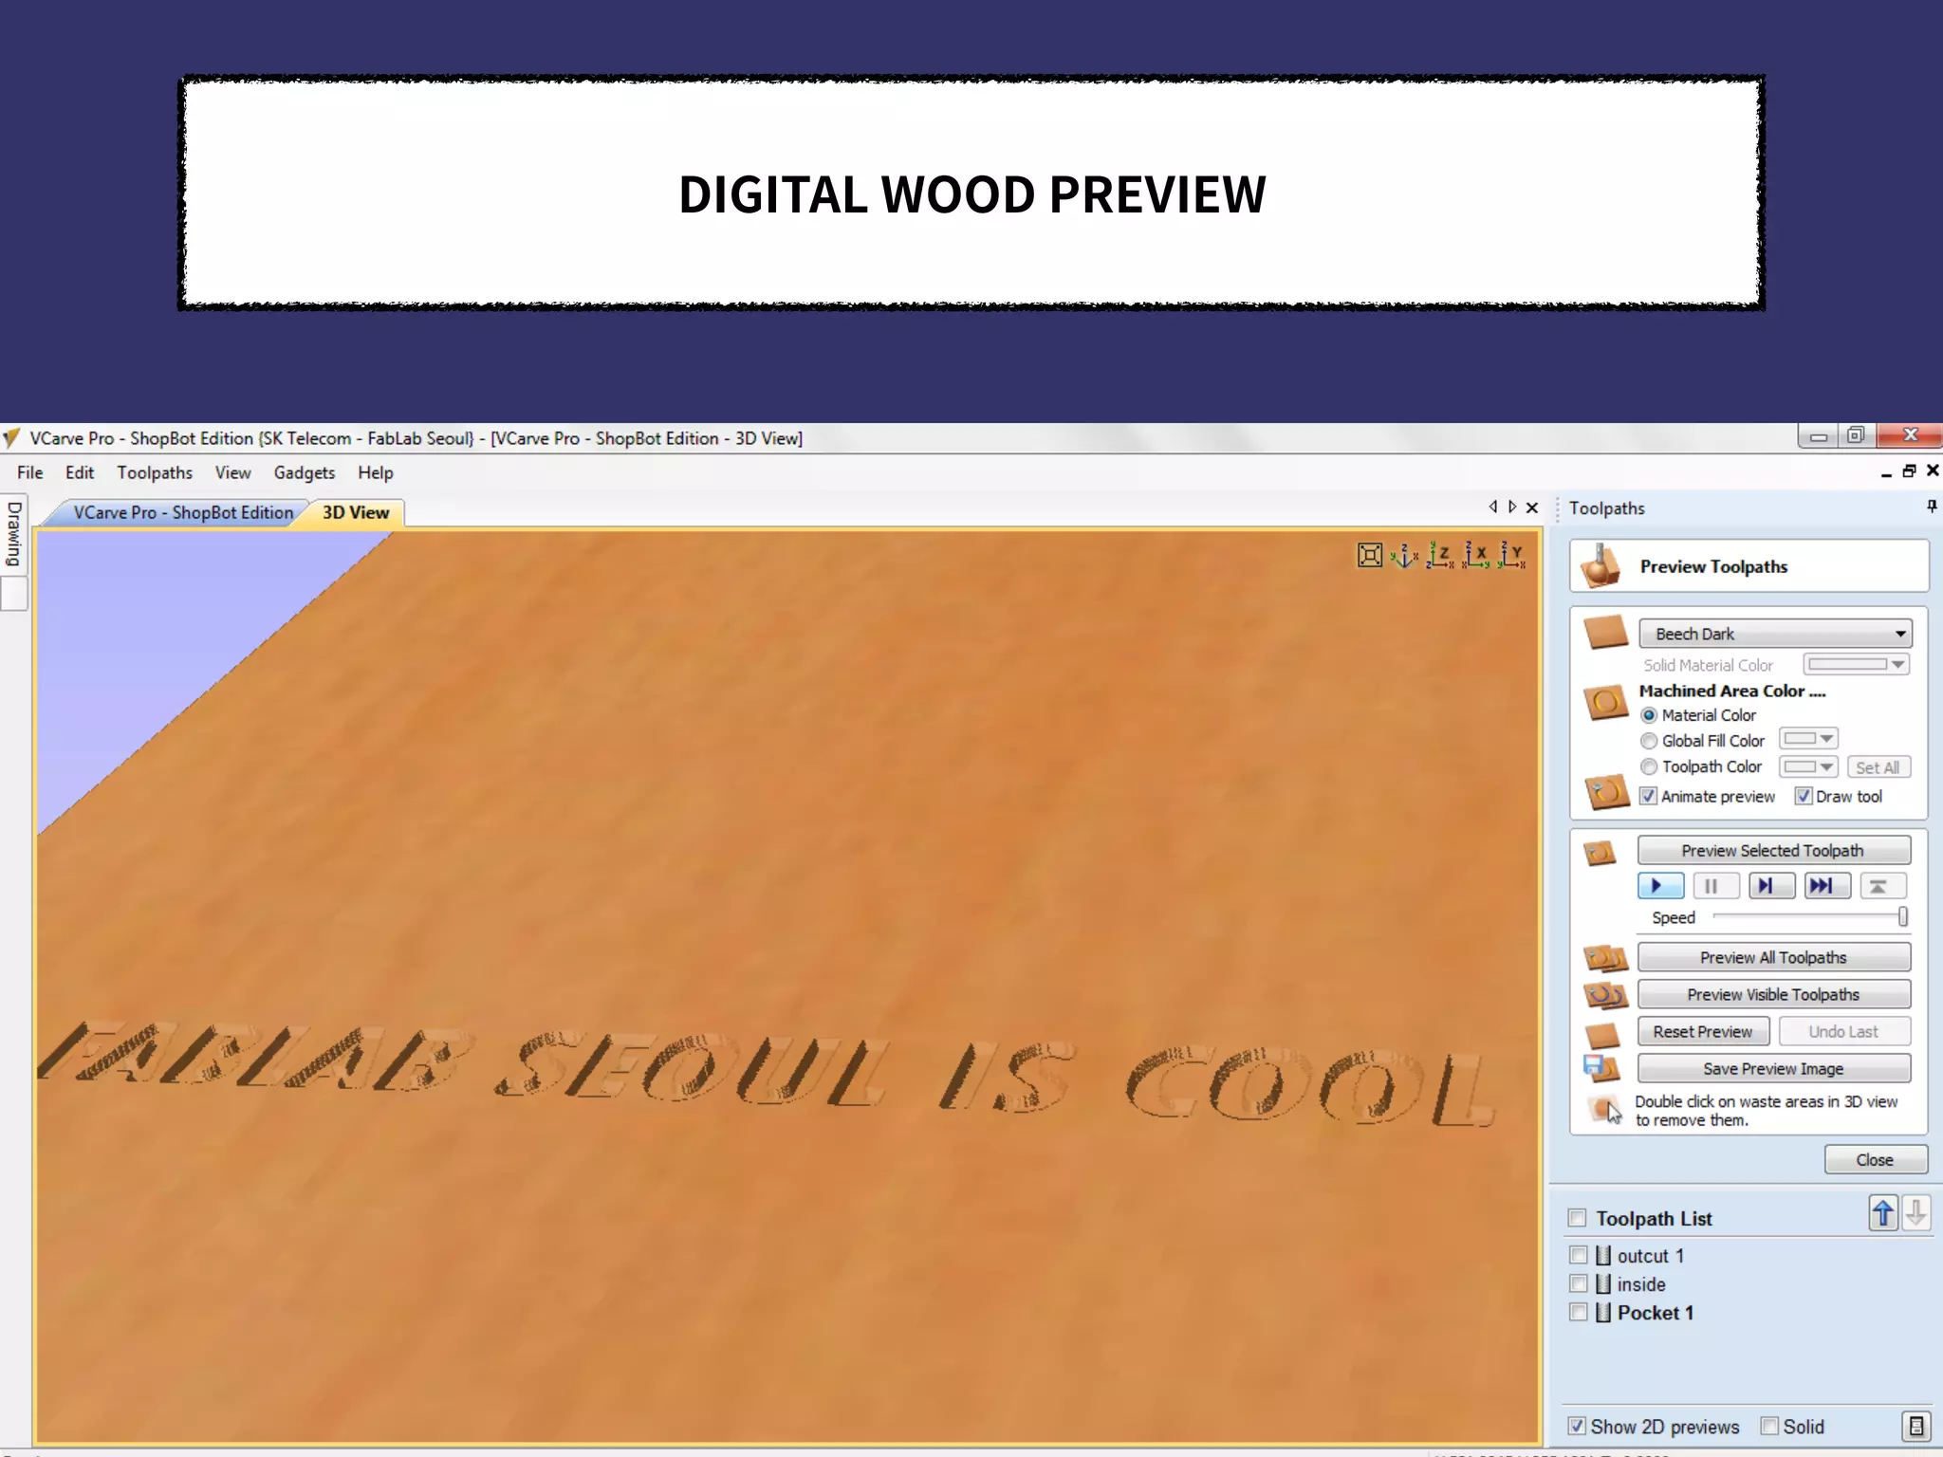View along the Z axis

pos(1440,555)
